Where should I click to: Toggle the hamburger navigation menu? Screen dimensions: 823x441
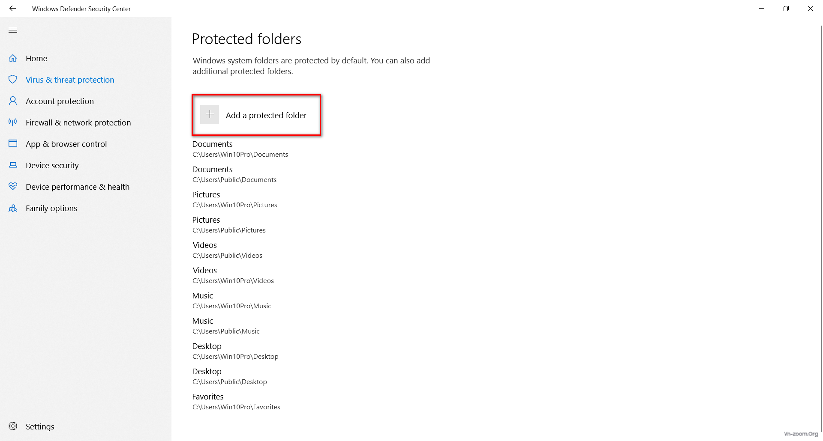(x=13, y=30)
